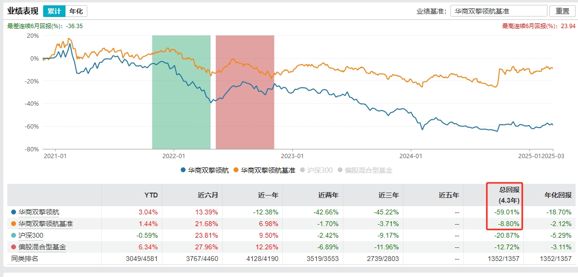
Task: Show the 沪深300 series in chart
Action: click(317, 170)
